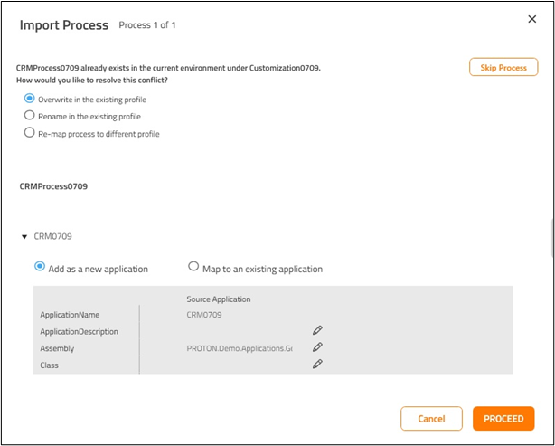Image resolution: width=555 pixels, height=446 pixels.
Task: Select Re-map process to different profile
Action: coord(30,133)
